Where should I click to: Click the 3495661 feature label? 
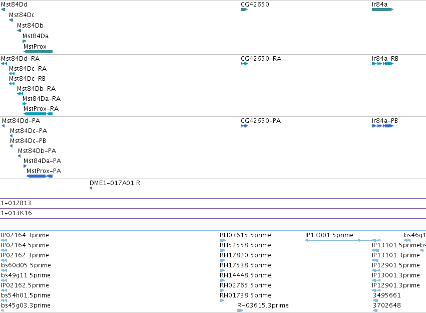point(386,295)
